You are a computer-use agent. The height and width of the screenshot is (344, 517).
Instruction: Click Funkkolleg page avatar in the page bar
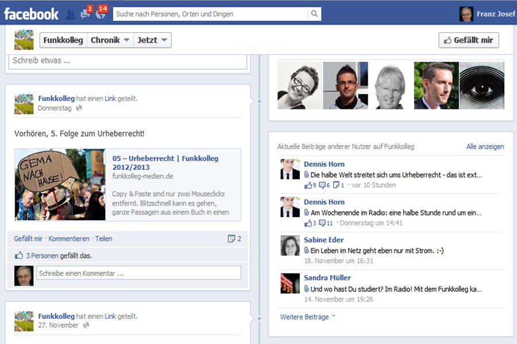point(24,40)
